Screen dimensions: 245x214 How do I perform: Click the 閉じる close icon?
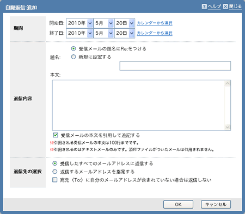tap(225, 7)
